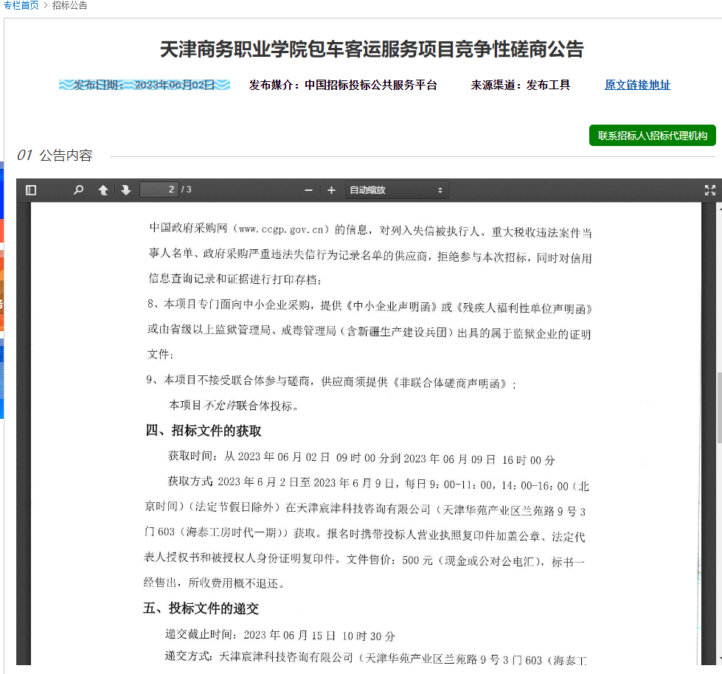Open the 原文链接地址 link
This screenshot has width=722, height=674.
[637, 85]
